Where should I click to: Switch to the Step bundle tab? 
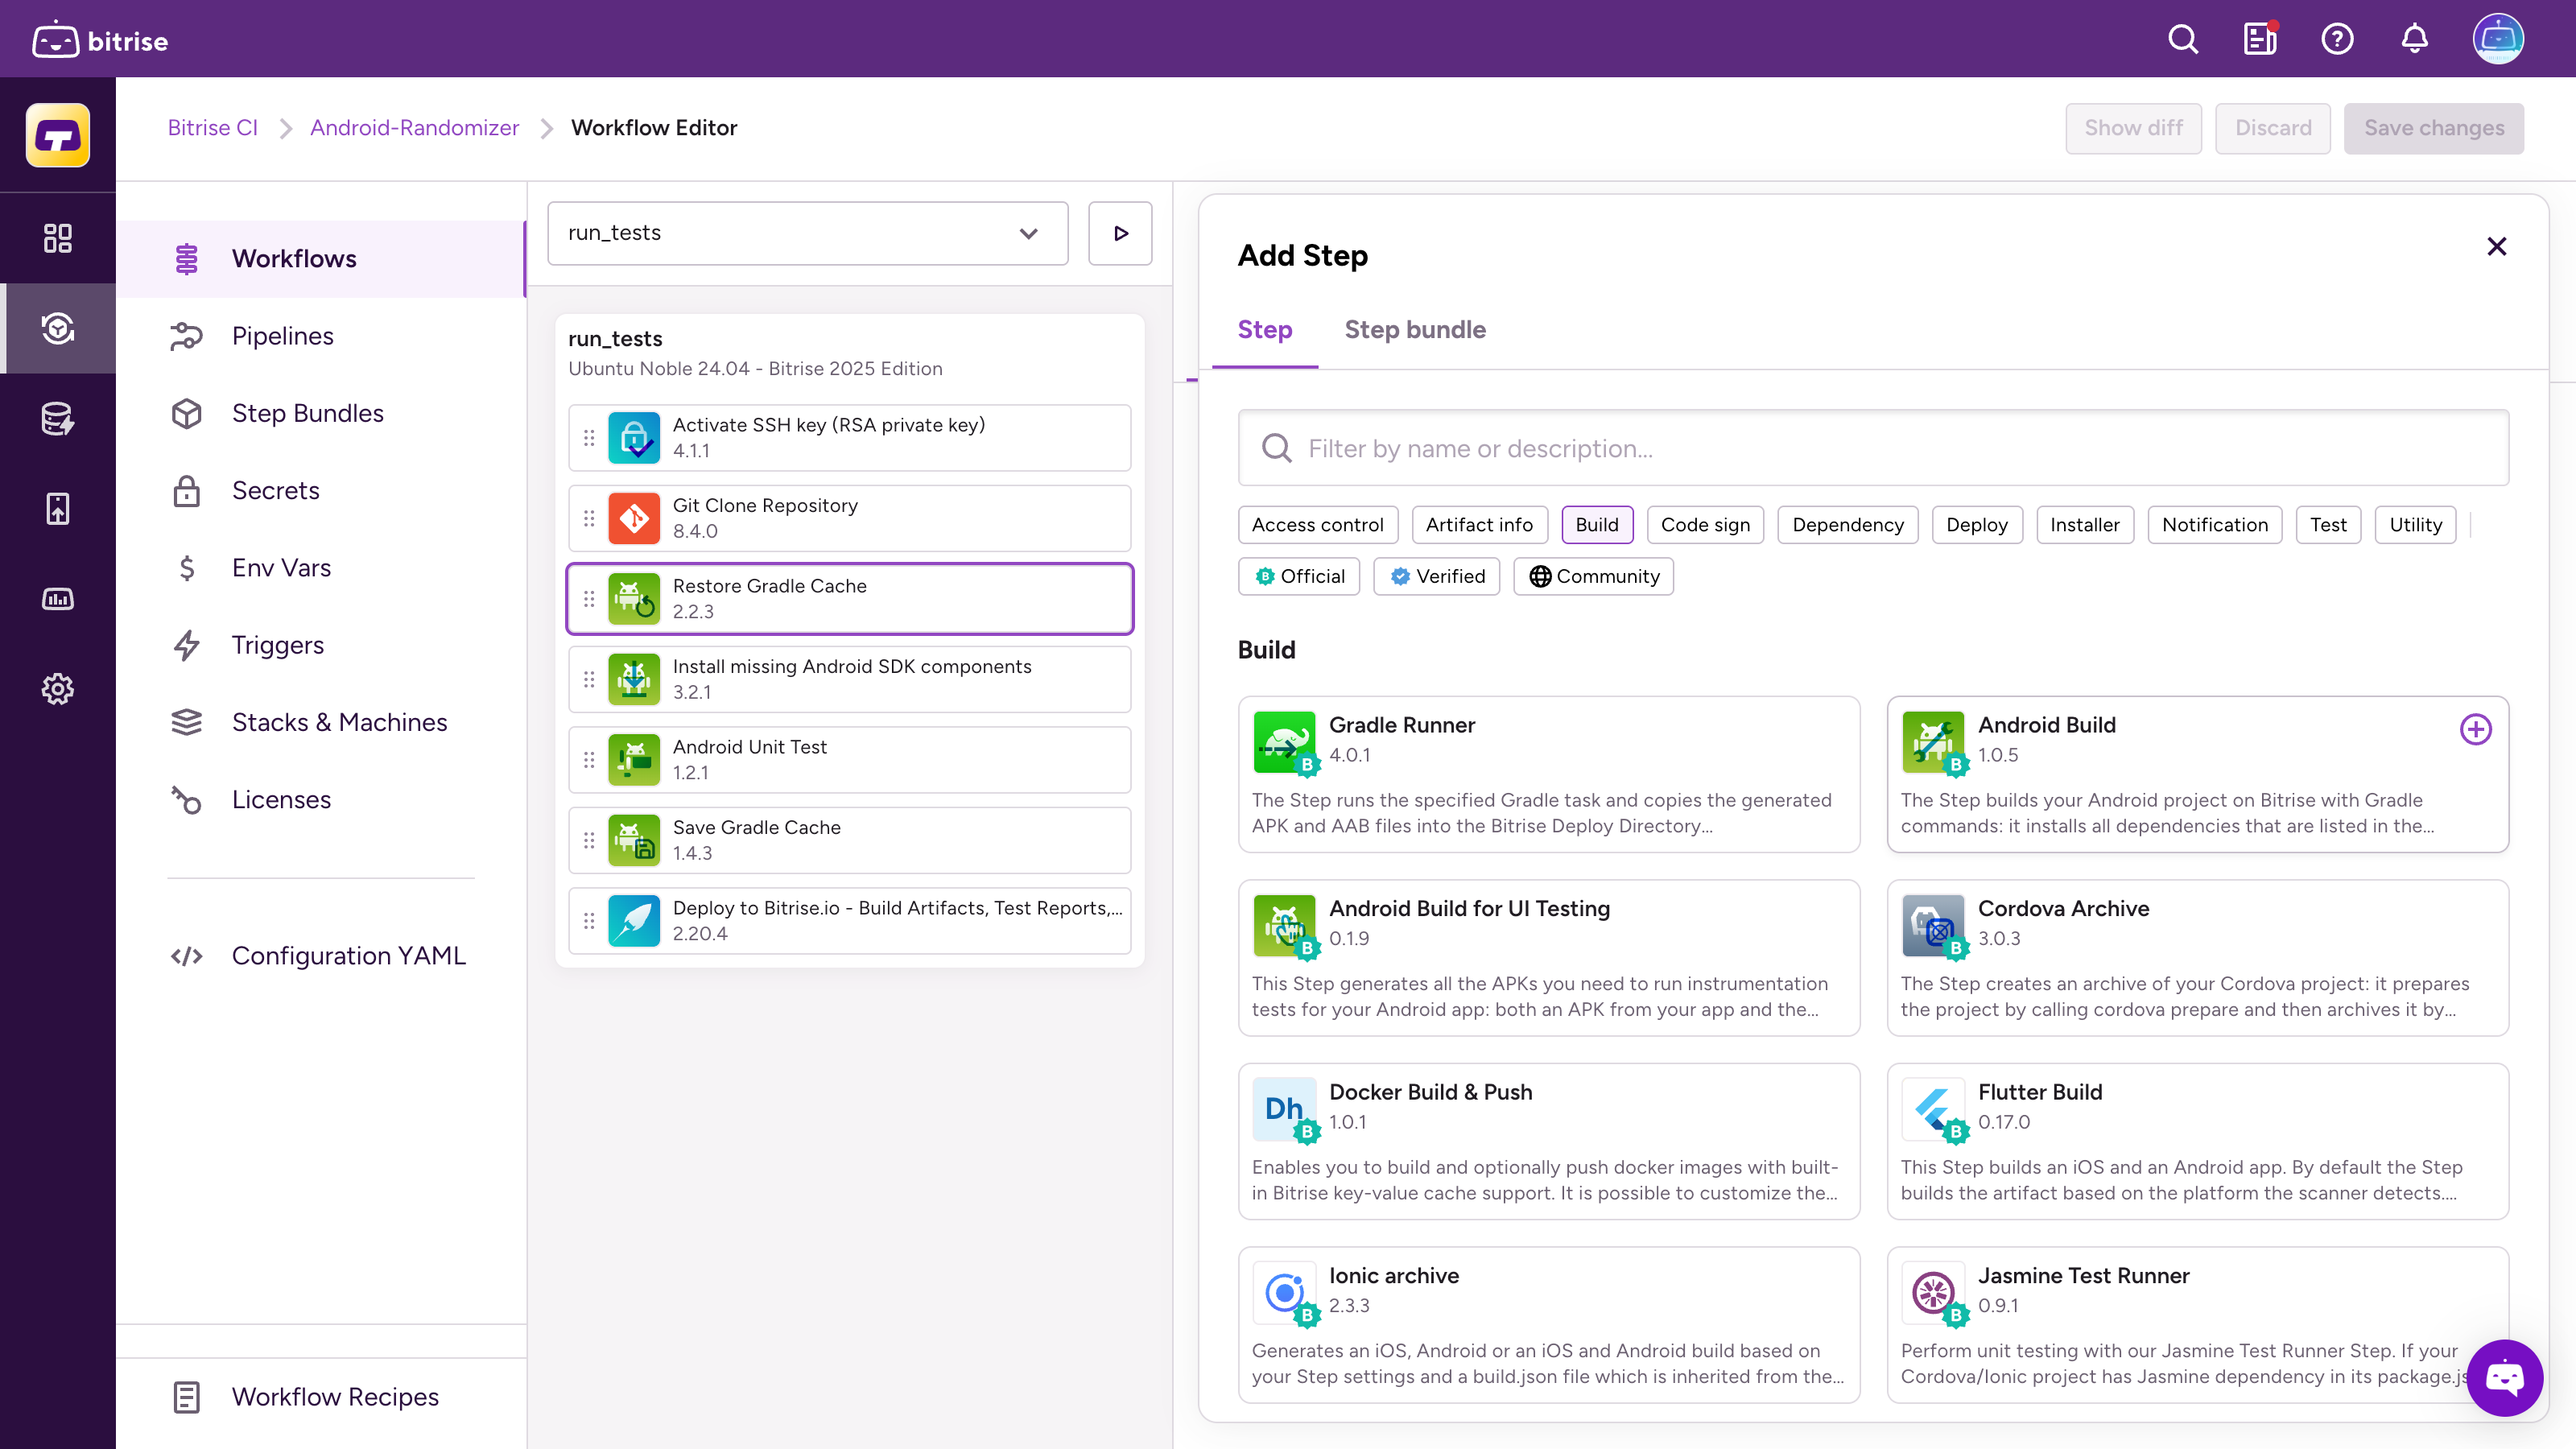pos(1414,329)
